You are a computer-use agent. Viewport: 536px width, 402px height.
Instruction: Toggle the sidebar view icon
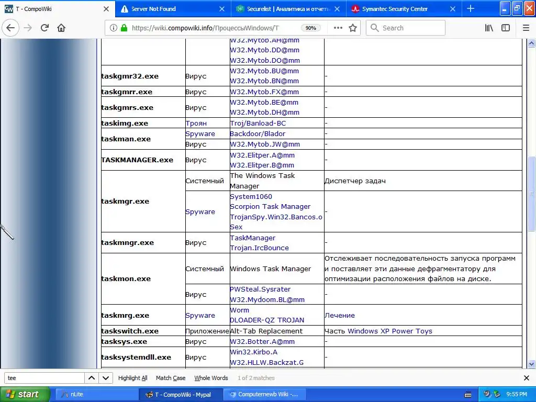[506, 28]
